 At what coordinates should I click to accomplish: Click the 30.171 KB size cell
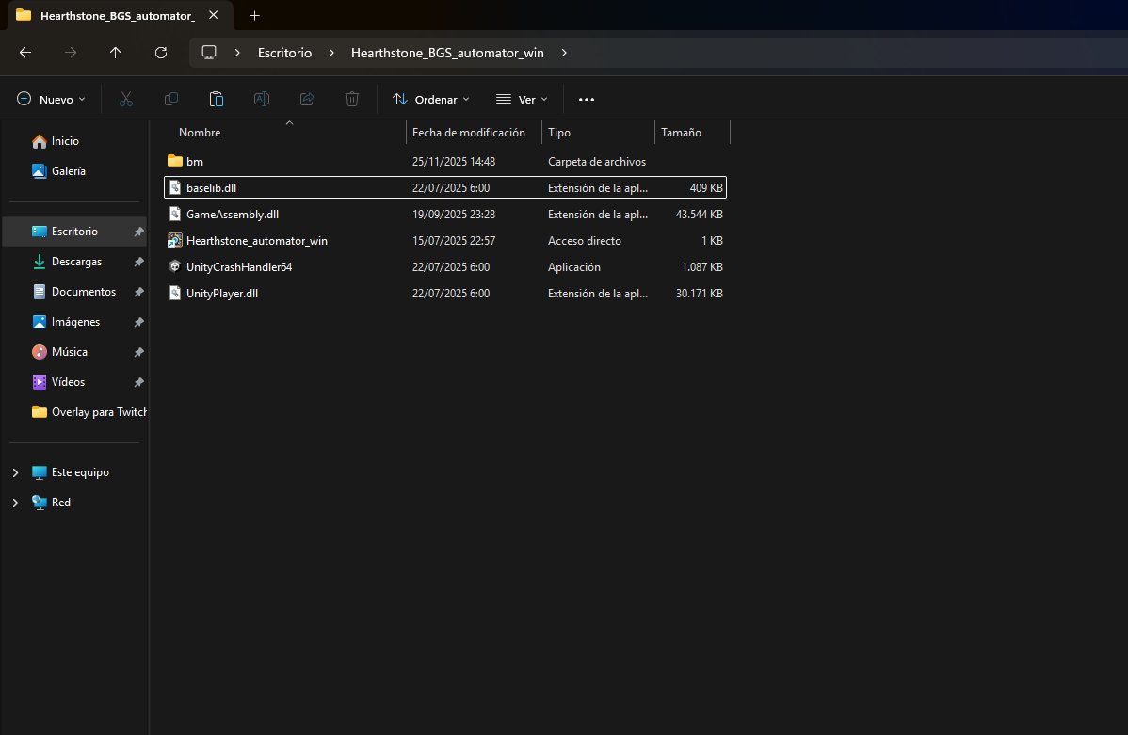[x=700, y=294]
